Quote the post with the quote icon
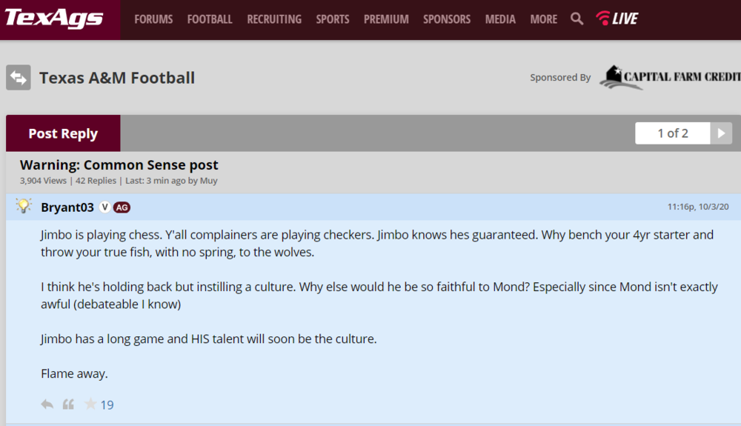The image size is (741, 426). pyautogui.click(x=68, y=405)
